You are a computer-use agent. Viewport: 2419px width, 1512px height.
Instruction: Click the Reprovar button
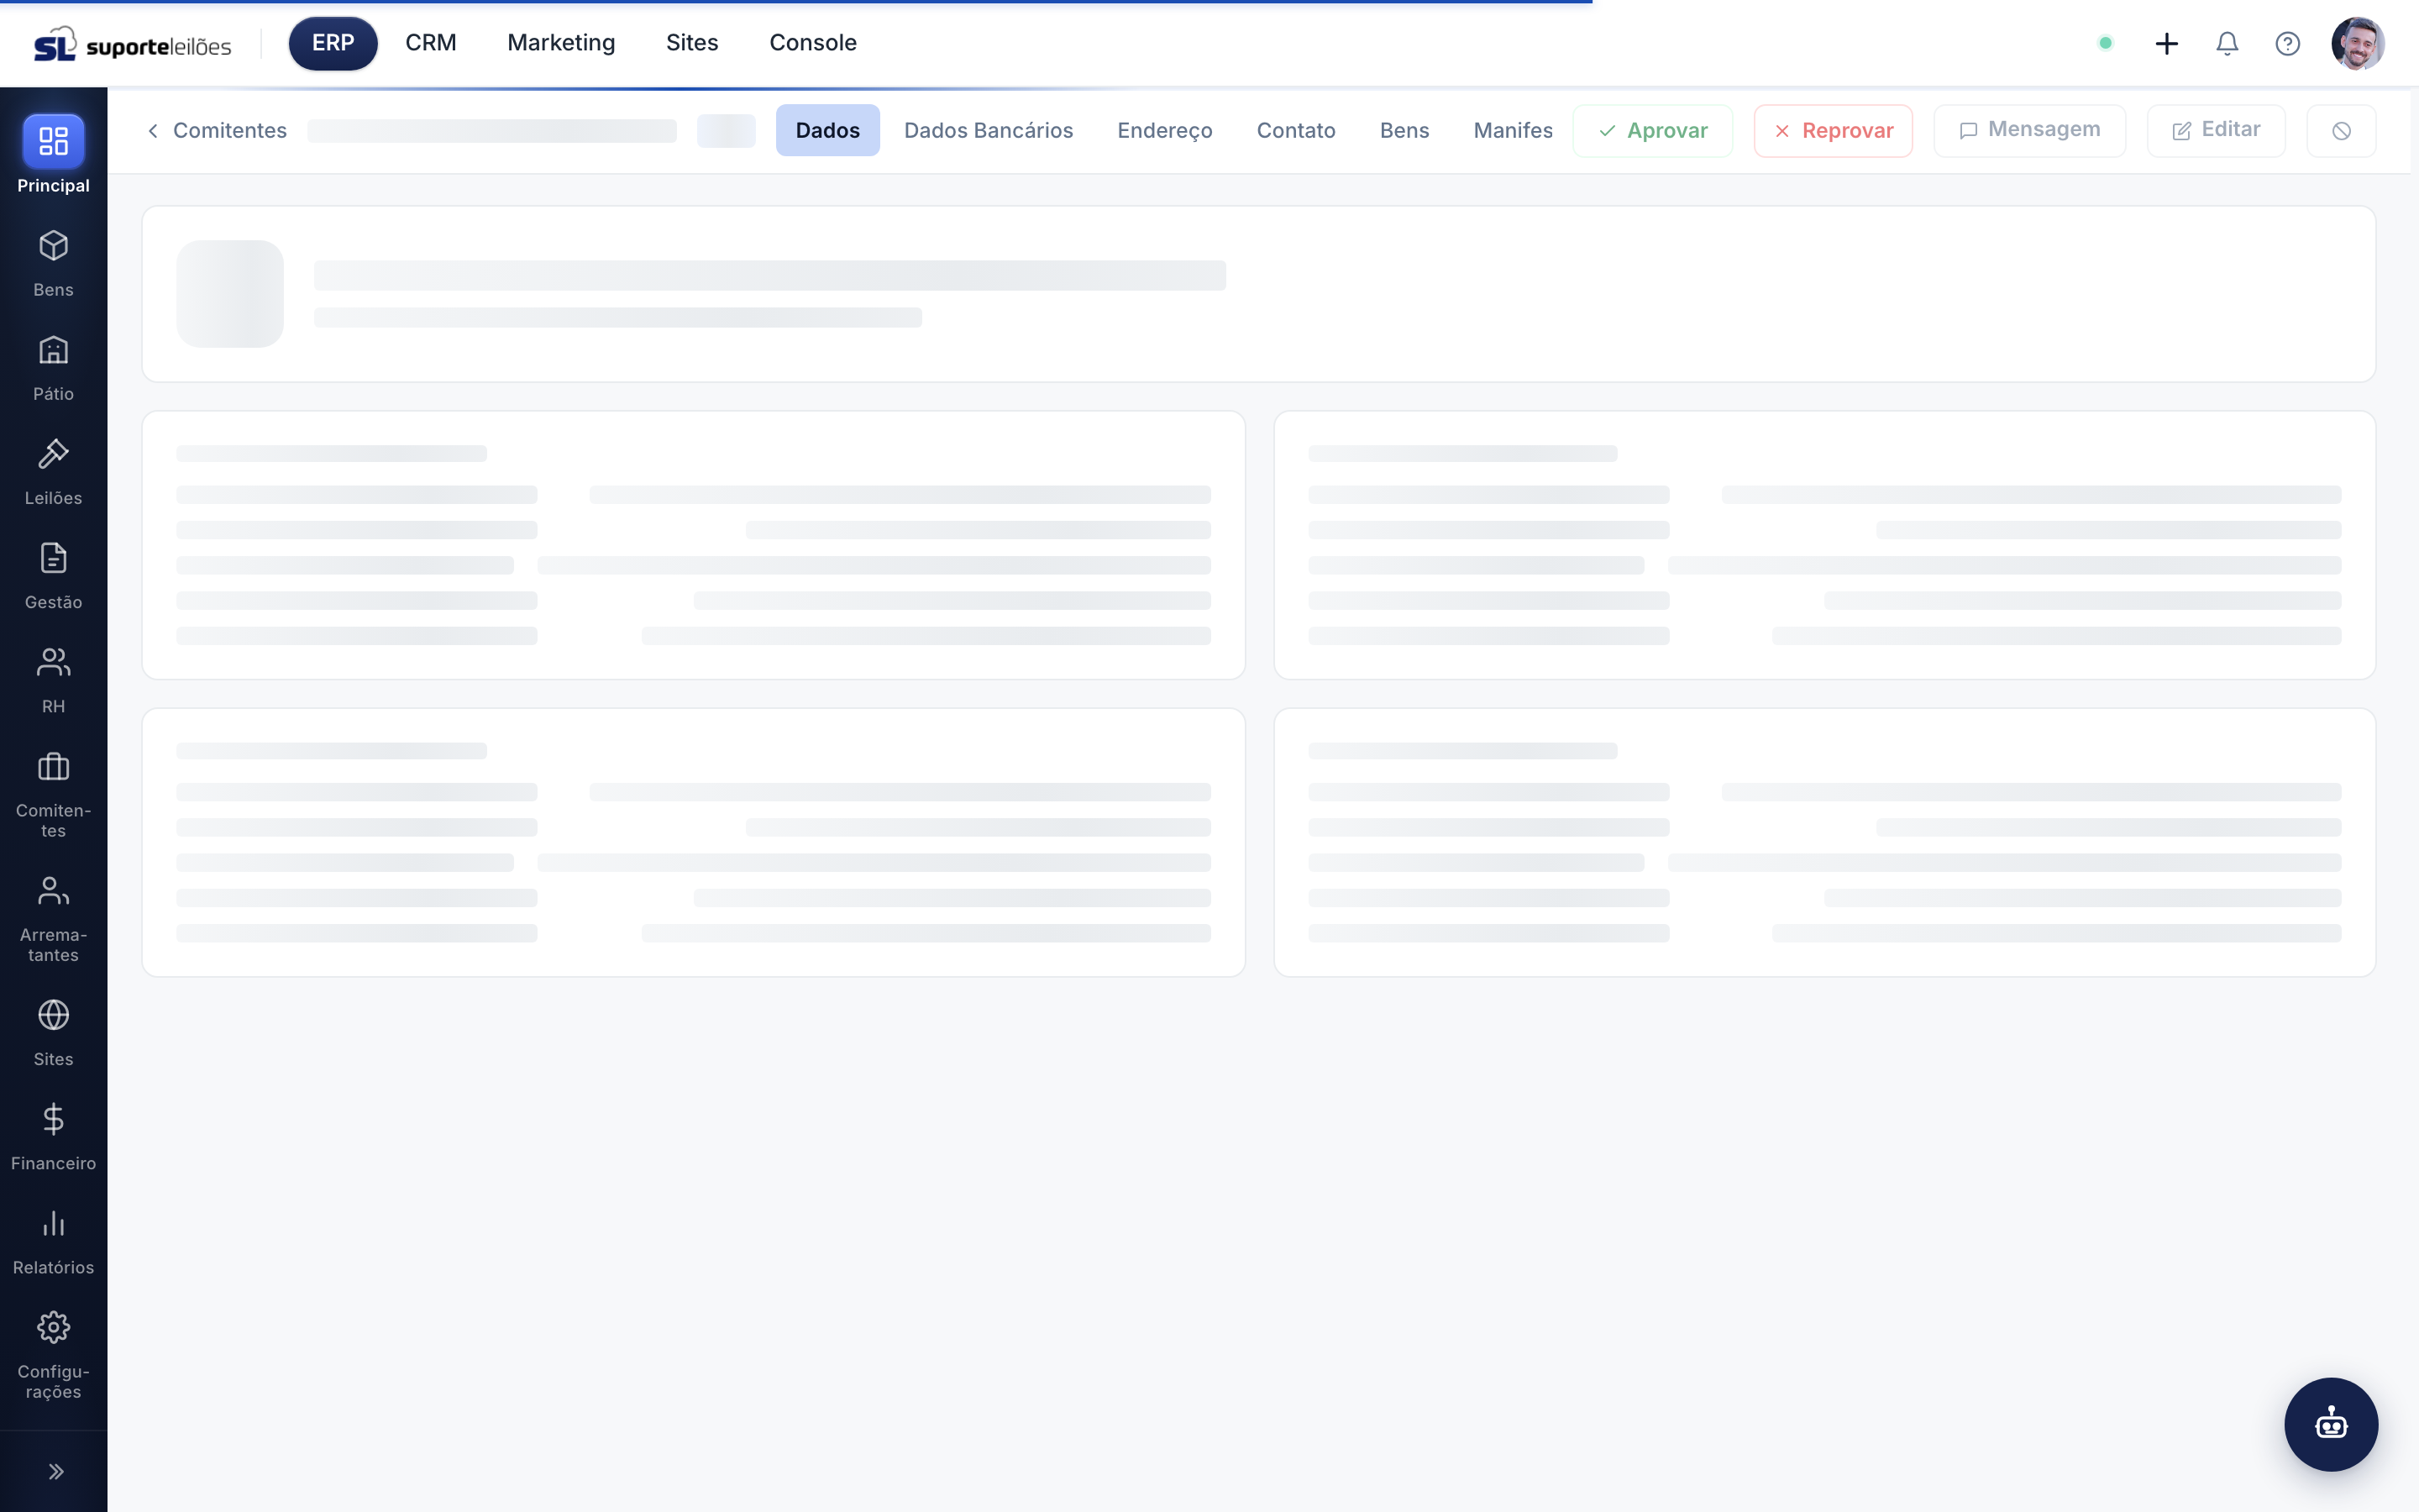point(1834,131)
